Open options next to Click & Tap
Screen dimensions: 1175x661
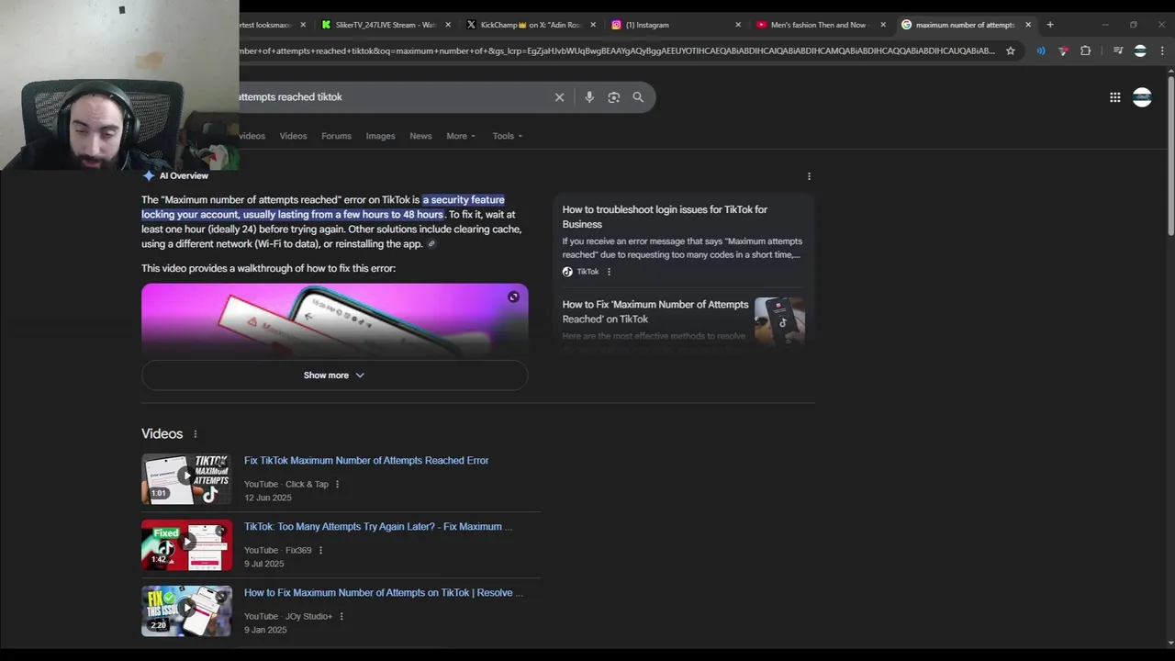pos(337,485)
